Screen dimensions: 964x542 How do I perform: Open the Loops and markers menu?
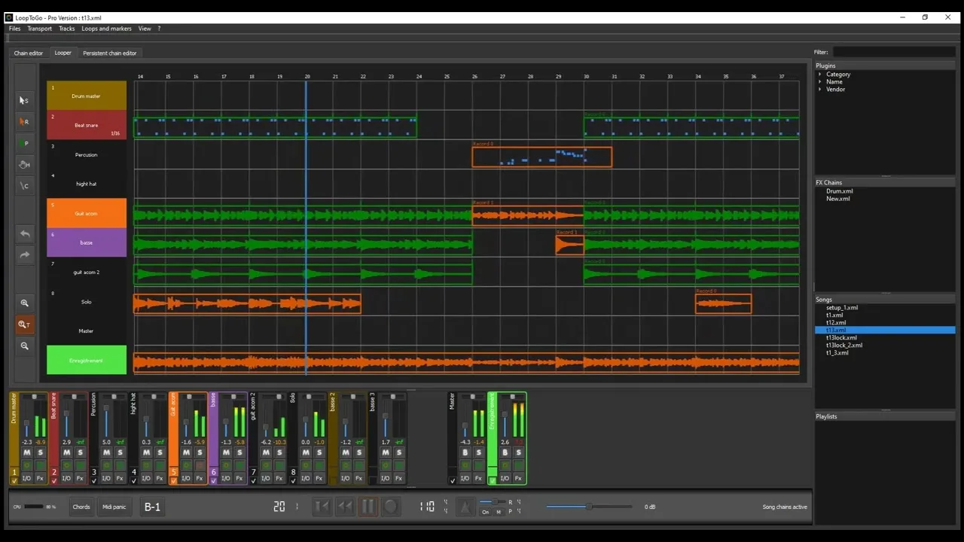point(106,29)
